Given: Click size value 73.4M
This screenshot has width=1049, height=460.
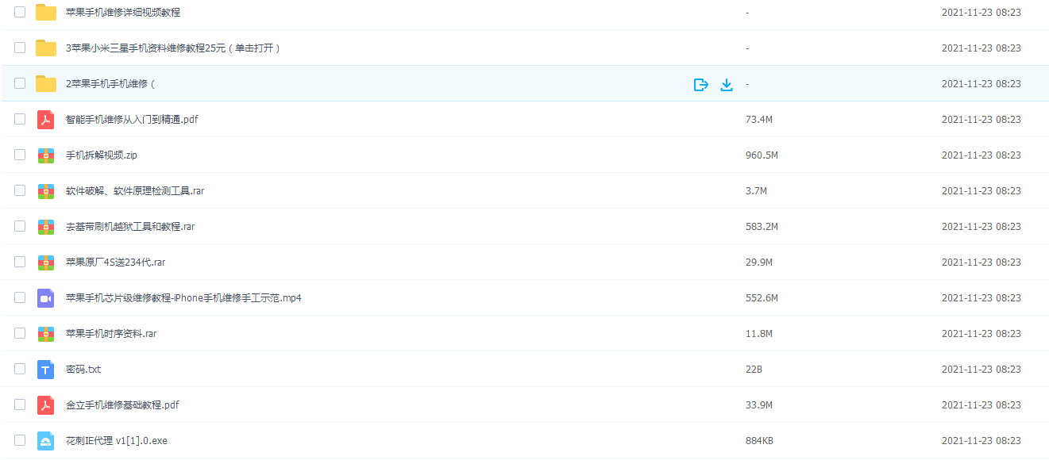Looking at the screenshot, I should 759,120.
